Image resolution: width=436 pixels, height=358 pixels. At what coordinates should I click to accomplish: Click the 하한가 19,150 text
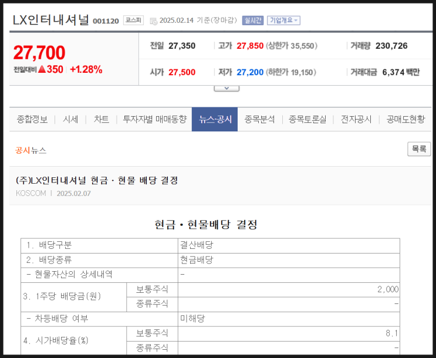(x=291, y=72)
